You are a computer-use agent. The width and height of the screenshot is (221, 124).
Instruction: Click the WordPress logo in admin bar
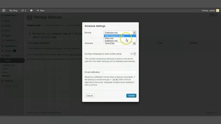click(4, 11)
